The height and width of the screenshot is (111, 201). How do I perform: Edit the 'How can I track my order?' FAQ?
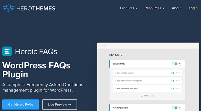click(x=176, y=73)
